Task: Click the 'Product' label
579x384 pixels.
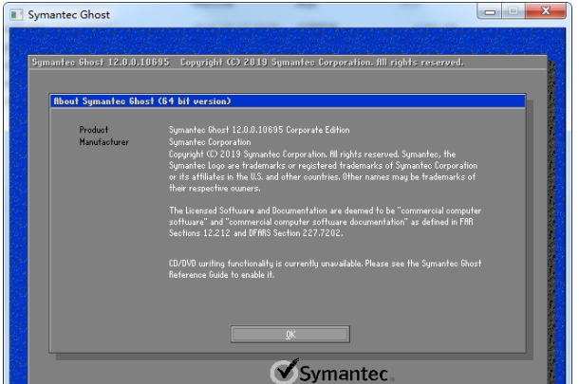Action: point(94,130)
